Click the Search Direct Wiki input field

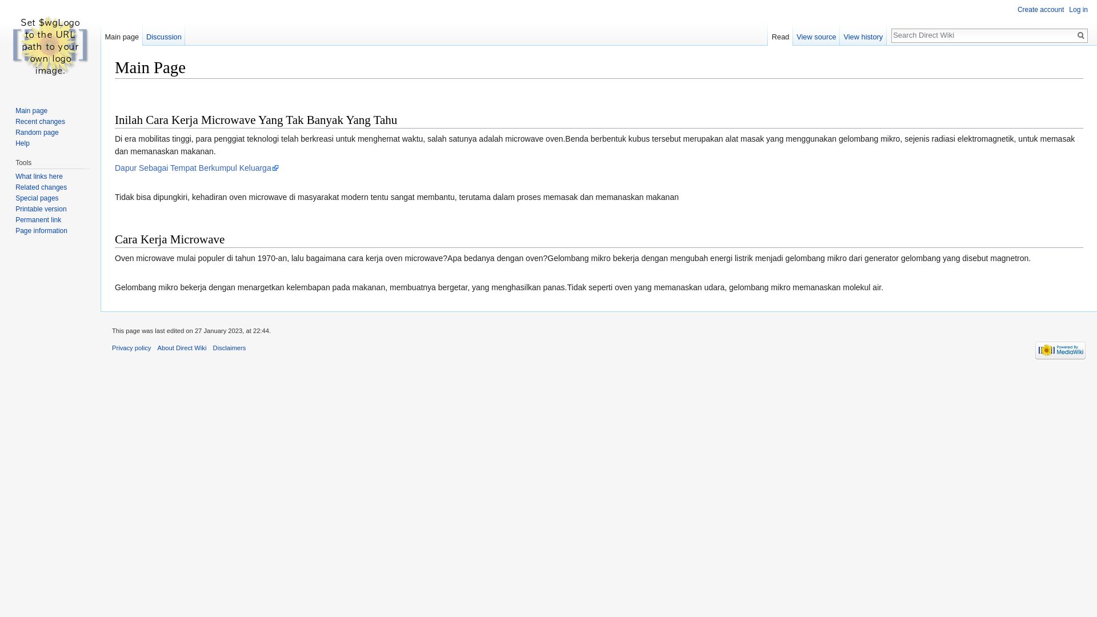pyautogui.click(x=983, y=35)
